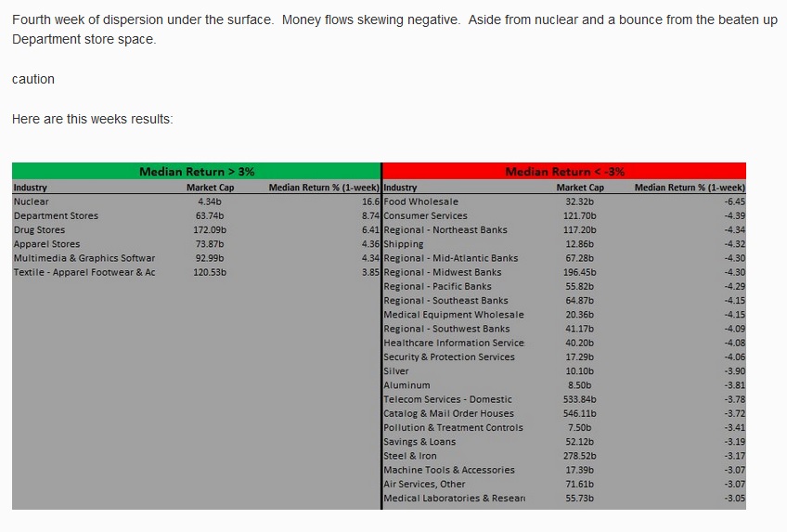
Task: Select 'Security & Protection Services' label
Action: (x=449, y=357)
